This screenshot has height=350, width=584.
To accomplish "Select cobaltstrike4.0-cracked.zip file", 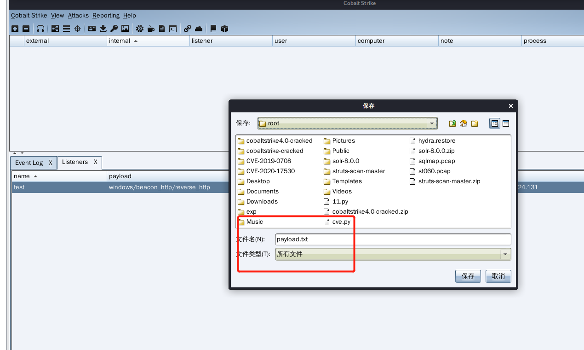I will 366,212.
